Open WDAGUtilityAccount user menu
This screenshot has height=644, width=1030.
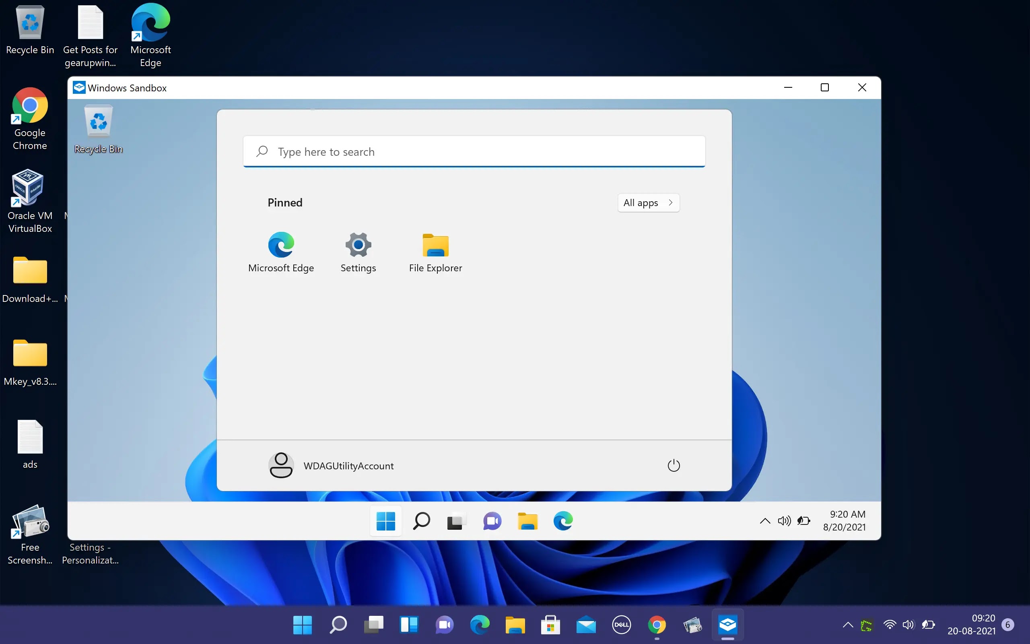click(x=331, y=465)
